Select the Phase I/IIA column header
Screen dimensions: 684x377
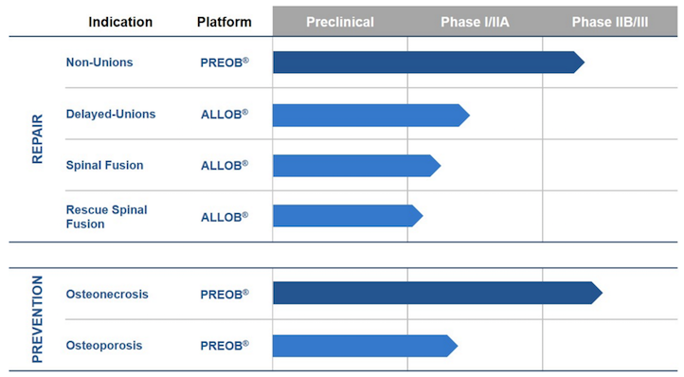click(x=475, y=22)
